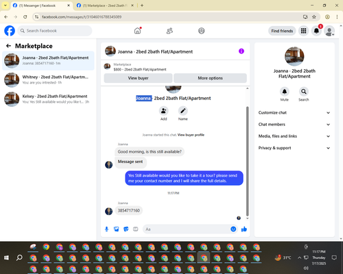Click the chat scrollbar thumb

(247, 161)
